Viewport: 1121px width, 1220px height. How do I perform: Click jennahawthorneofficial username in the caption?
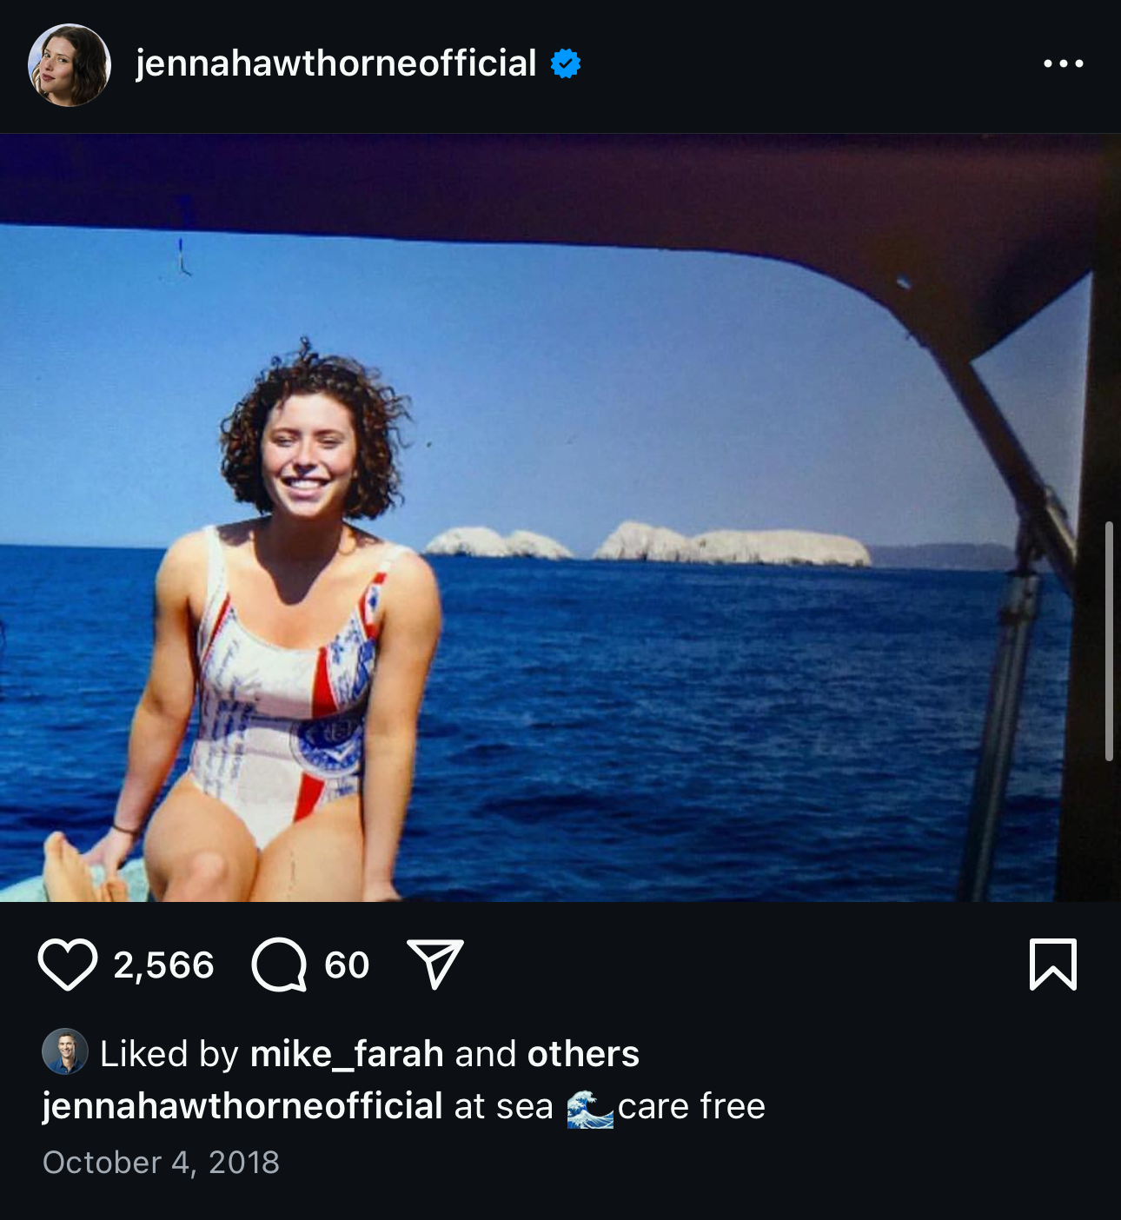242,1106
